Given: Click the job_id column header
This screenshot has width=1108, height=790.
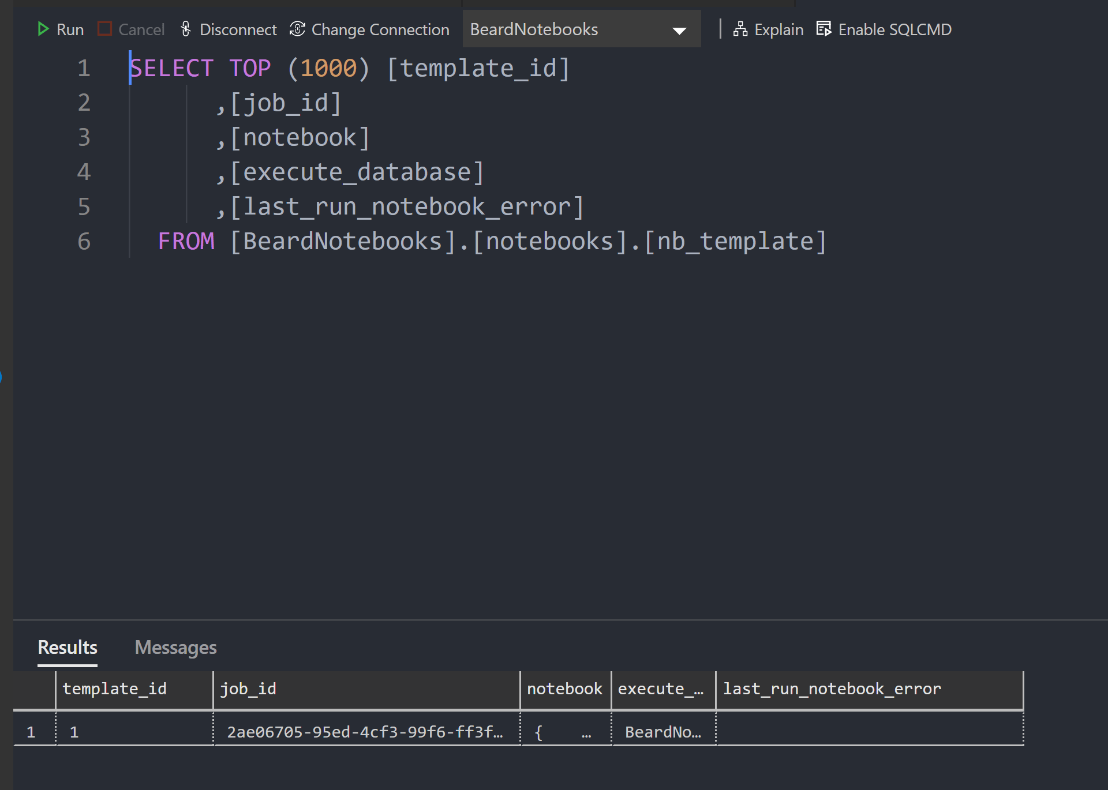Looking at the screenshot, I should point(248,689).
